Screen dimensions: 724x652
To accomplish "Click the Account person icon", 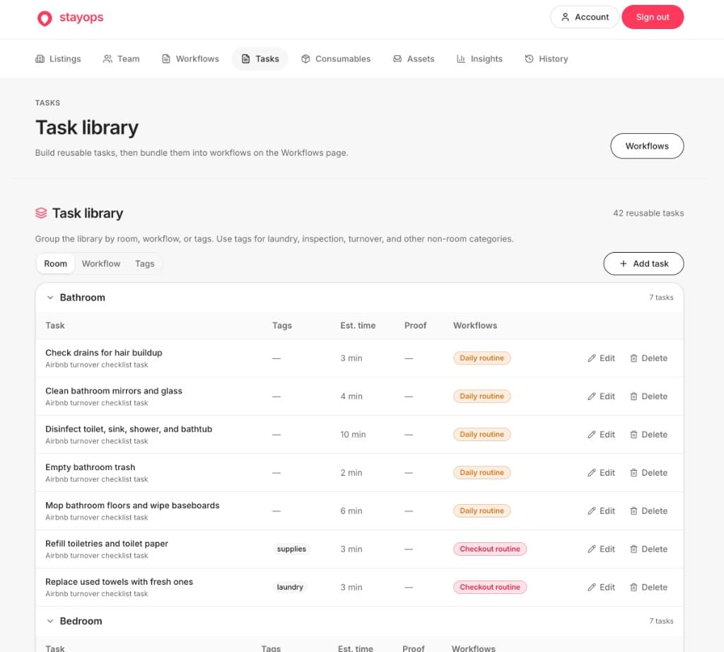I will point(565,17).
